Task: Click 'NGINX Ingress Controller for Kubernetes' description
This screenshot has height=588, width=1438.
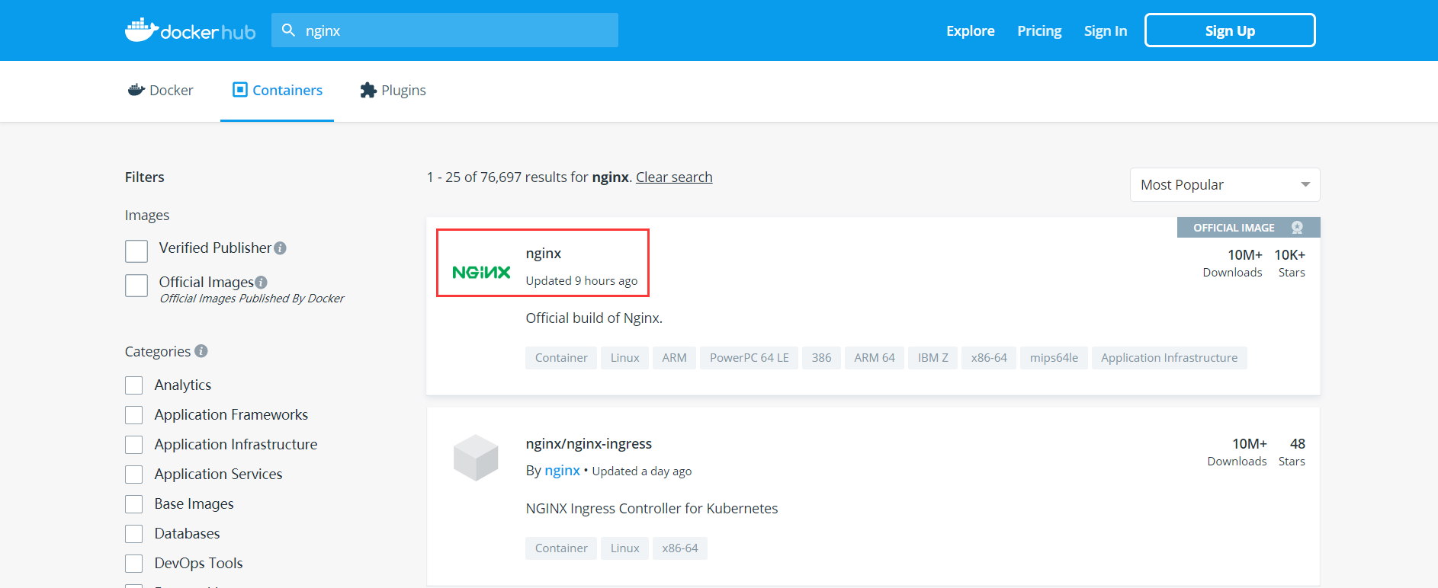Action: [x=652, y=509]
